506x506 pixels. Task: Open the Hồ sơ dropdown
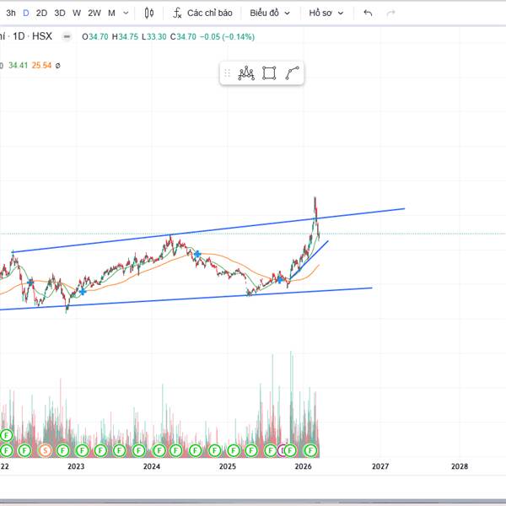tap(326, 13)
